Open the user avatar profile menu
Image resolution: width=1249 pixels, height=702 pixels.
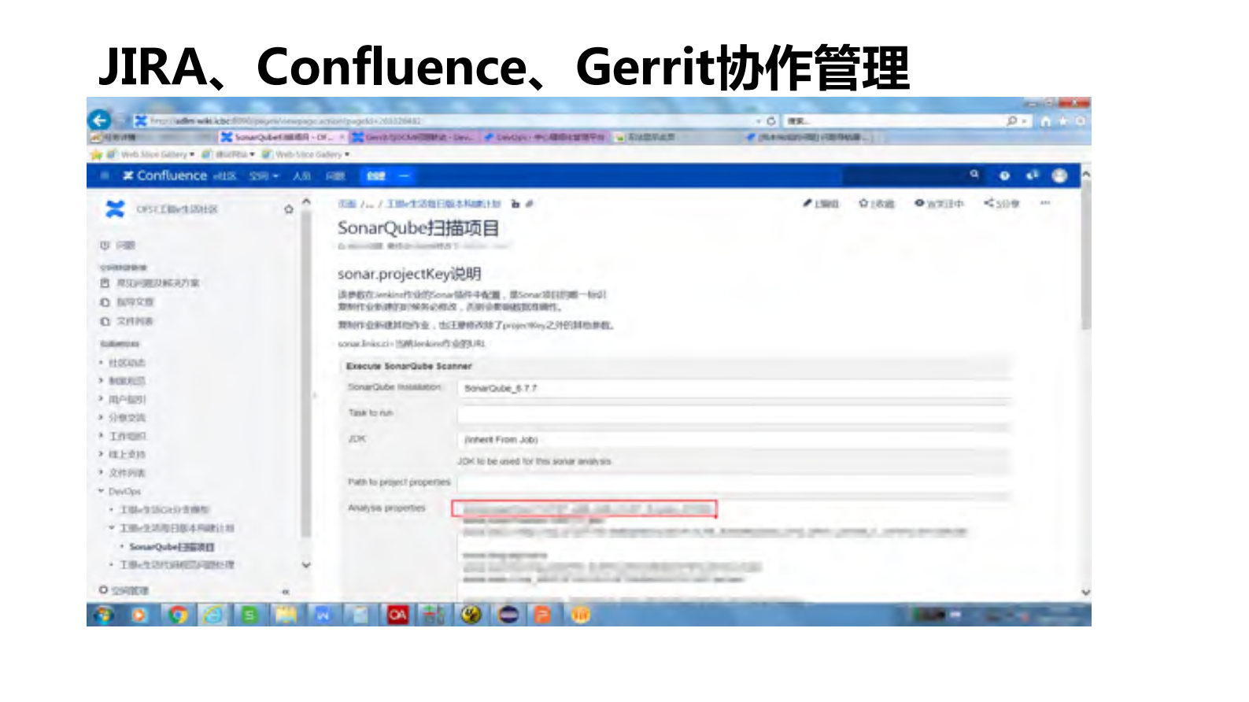tap(1059, 175)
